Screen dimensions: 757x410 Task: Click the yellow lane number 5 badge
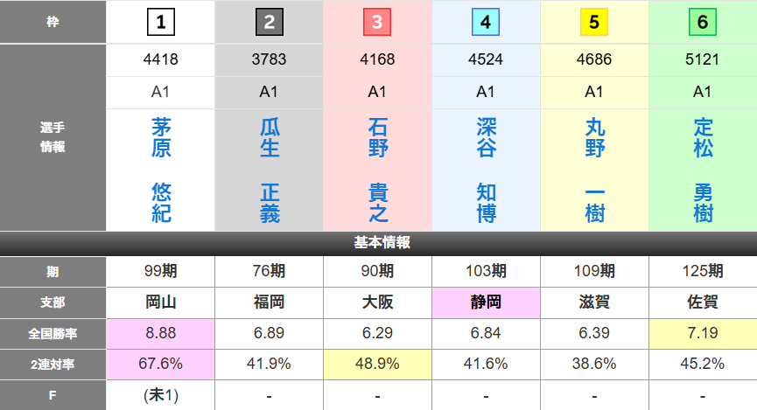click(x=594, y=23)
